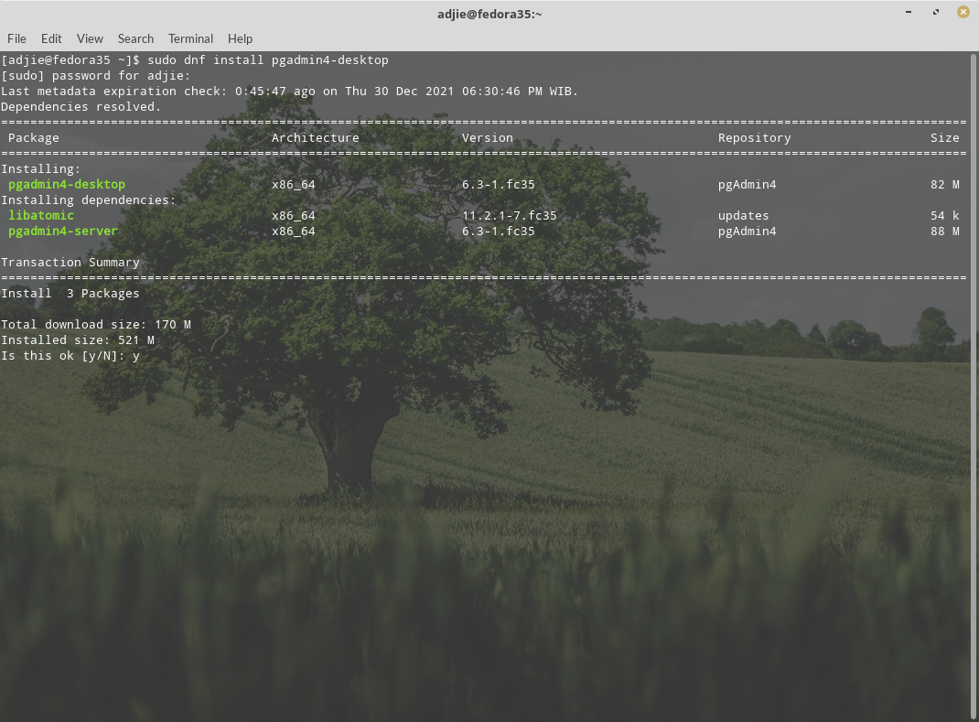Click the Architecture column header
Viewport: 979px width, 722px height.
click(316, 138)
